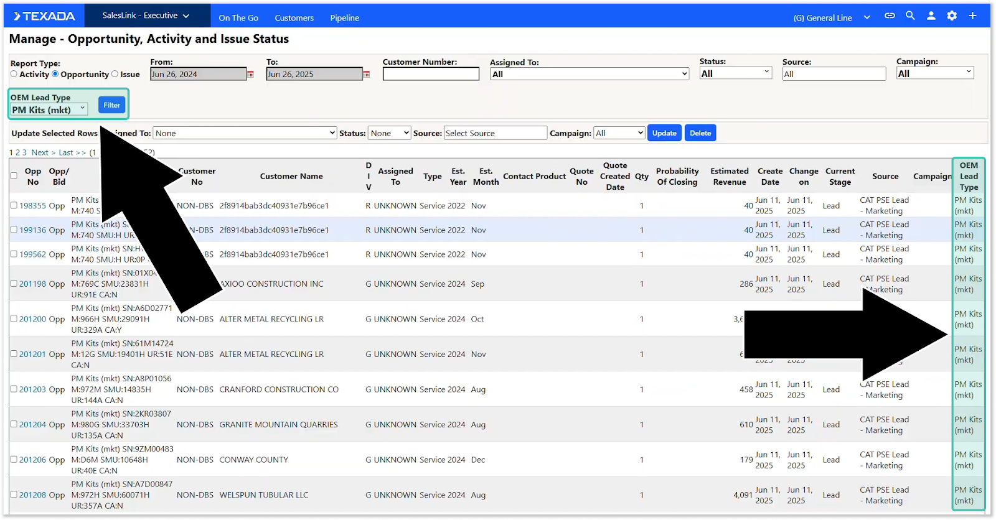Screen dimensions: 996x520
Task: Open the Customers menu
Action: (294, 18)
